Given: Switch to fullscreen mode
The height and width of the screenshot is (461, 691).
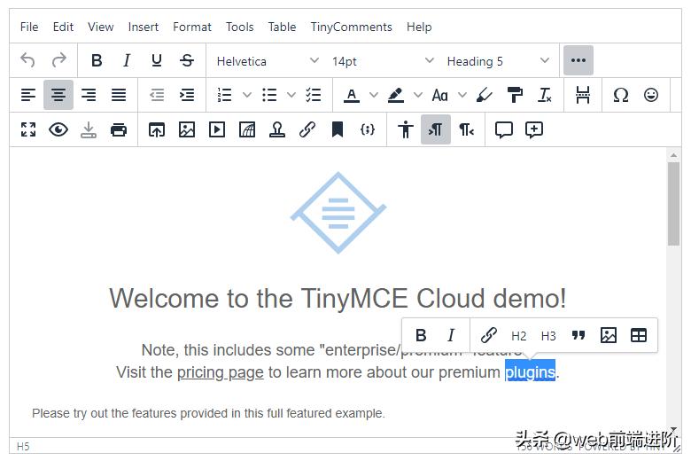Looking at the screenshot, I should click(28, 129).
